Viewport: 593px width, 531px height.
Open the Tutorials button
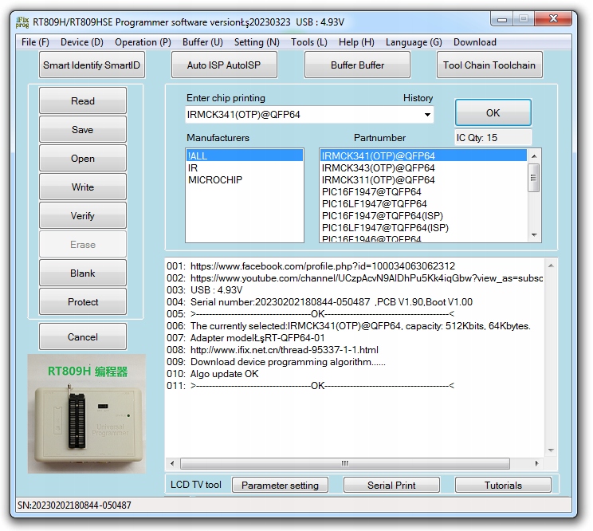[x=503, y=485]
